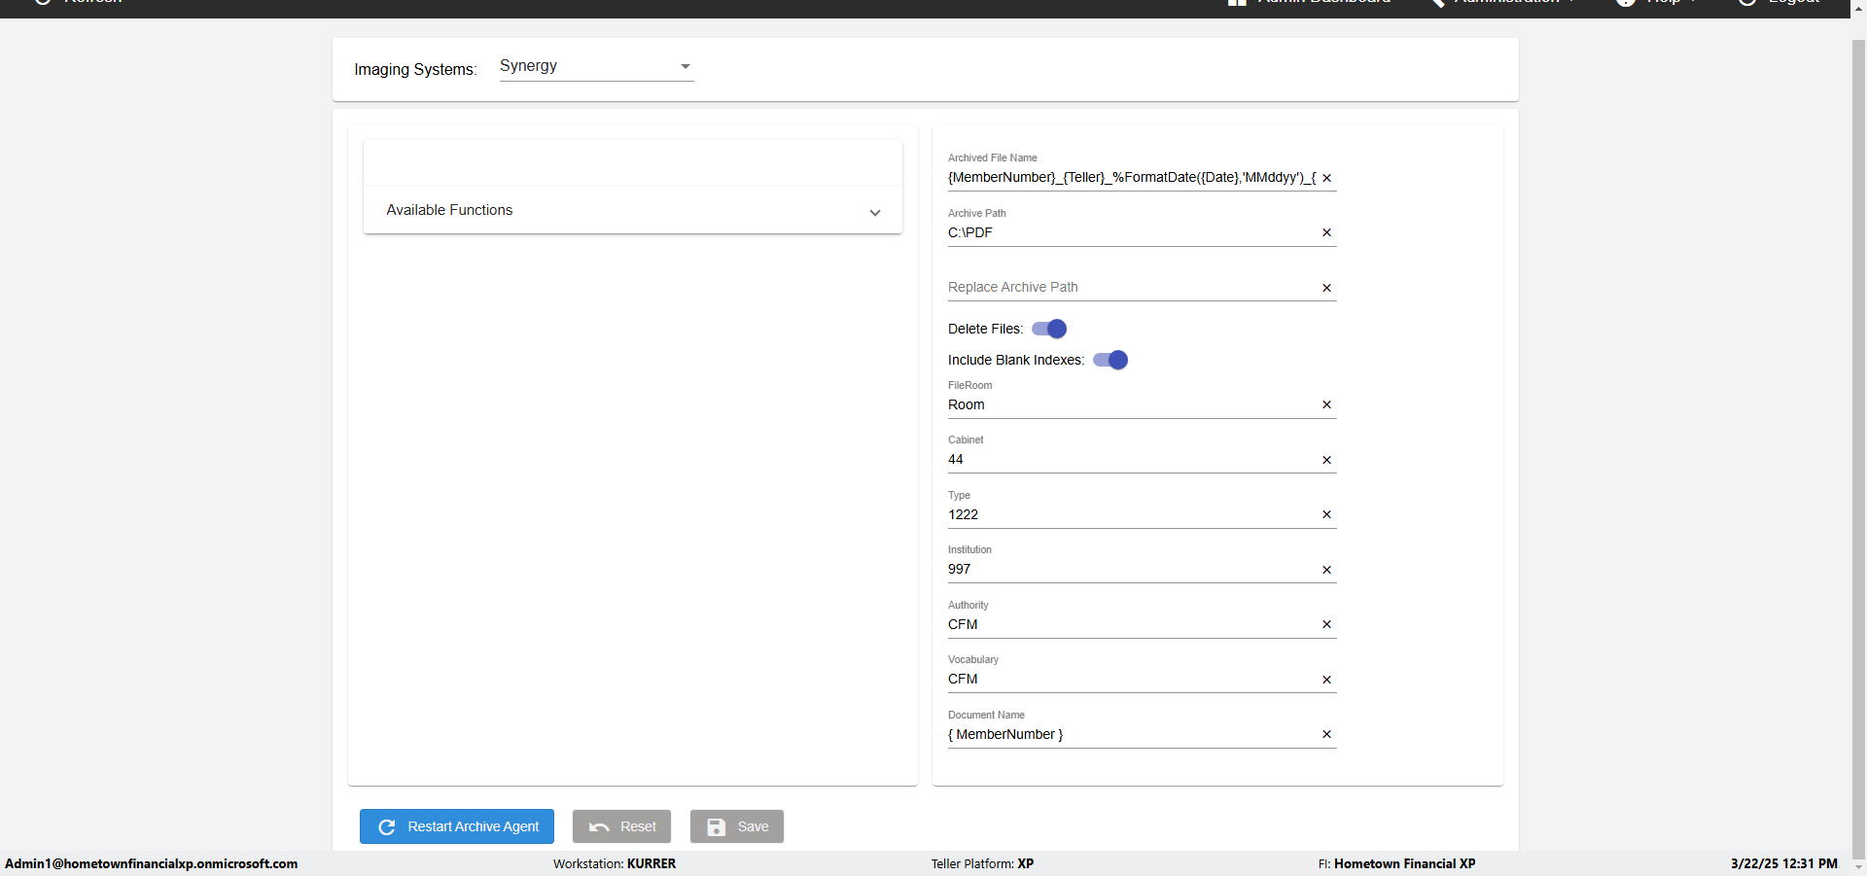
Task: Click into the Type input field
Action: pyautogui.click(x=1128, y=514)
